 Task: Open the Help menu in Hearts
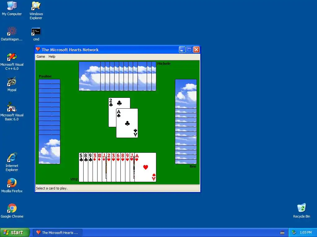point(52,57)
